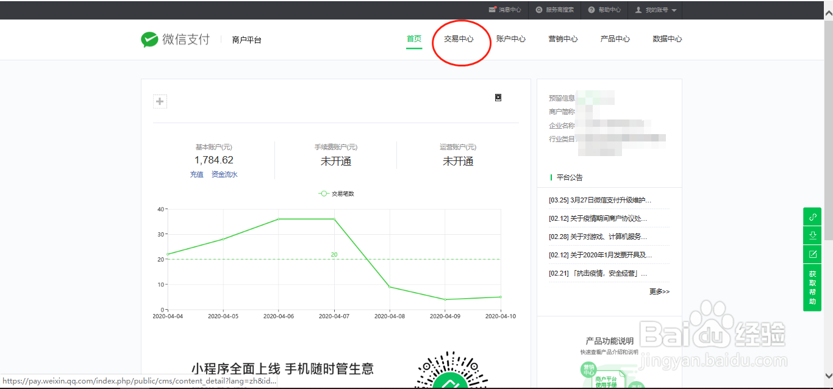Viewport: 833px width, 389px height.
Task: Open the 数据中心 tab
Action: coord(667,39)
